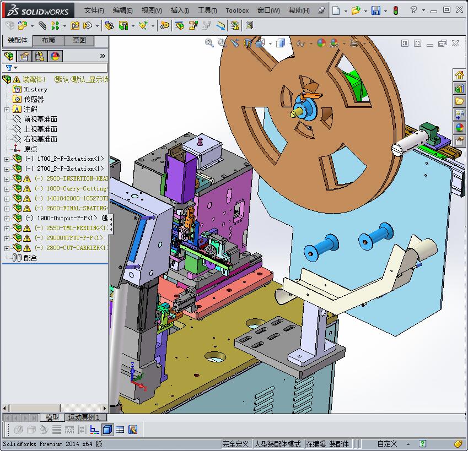Click the Appearances ball icon in task pane
The width and height of the screenshot is (468, 451).
pyautogui.click(x=459, y=128)
